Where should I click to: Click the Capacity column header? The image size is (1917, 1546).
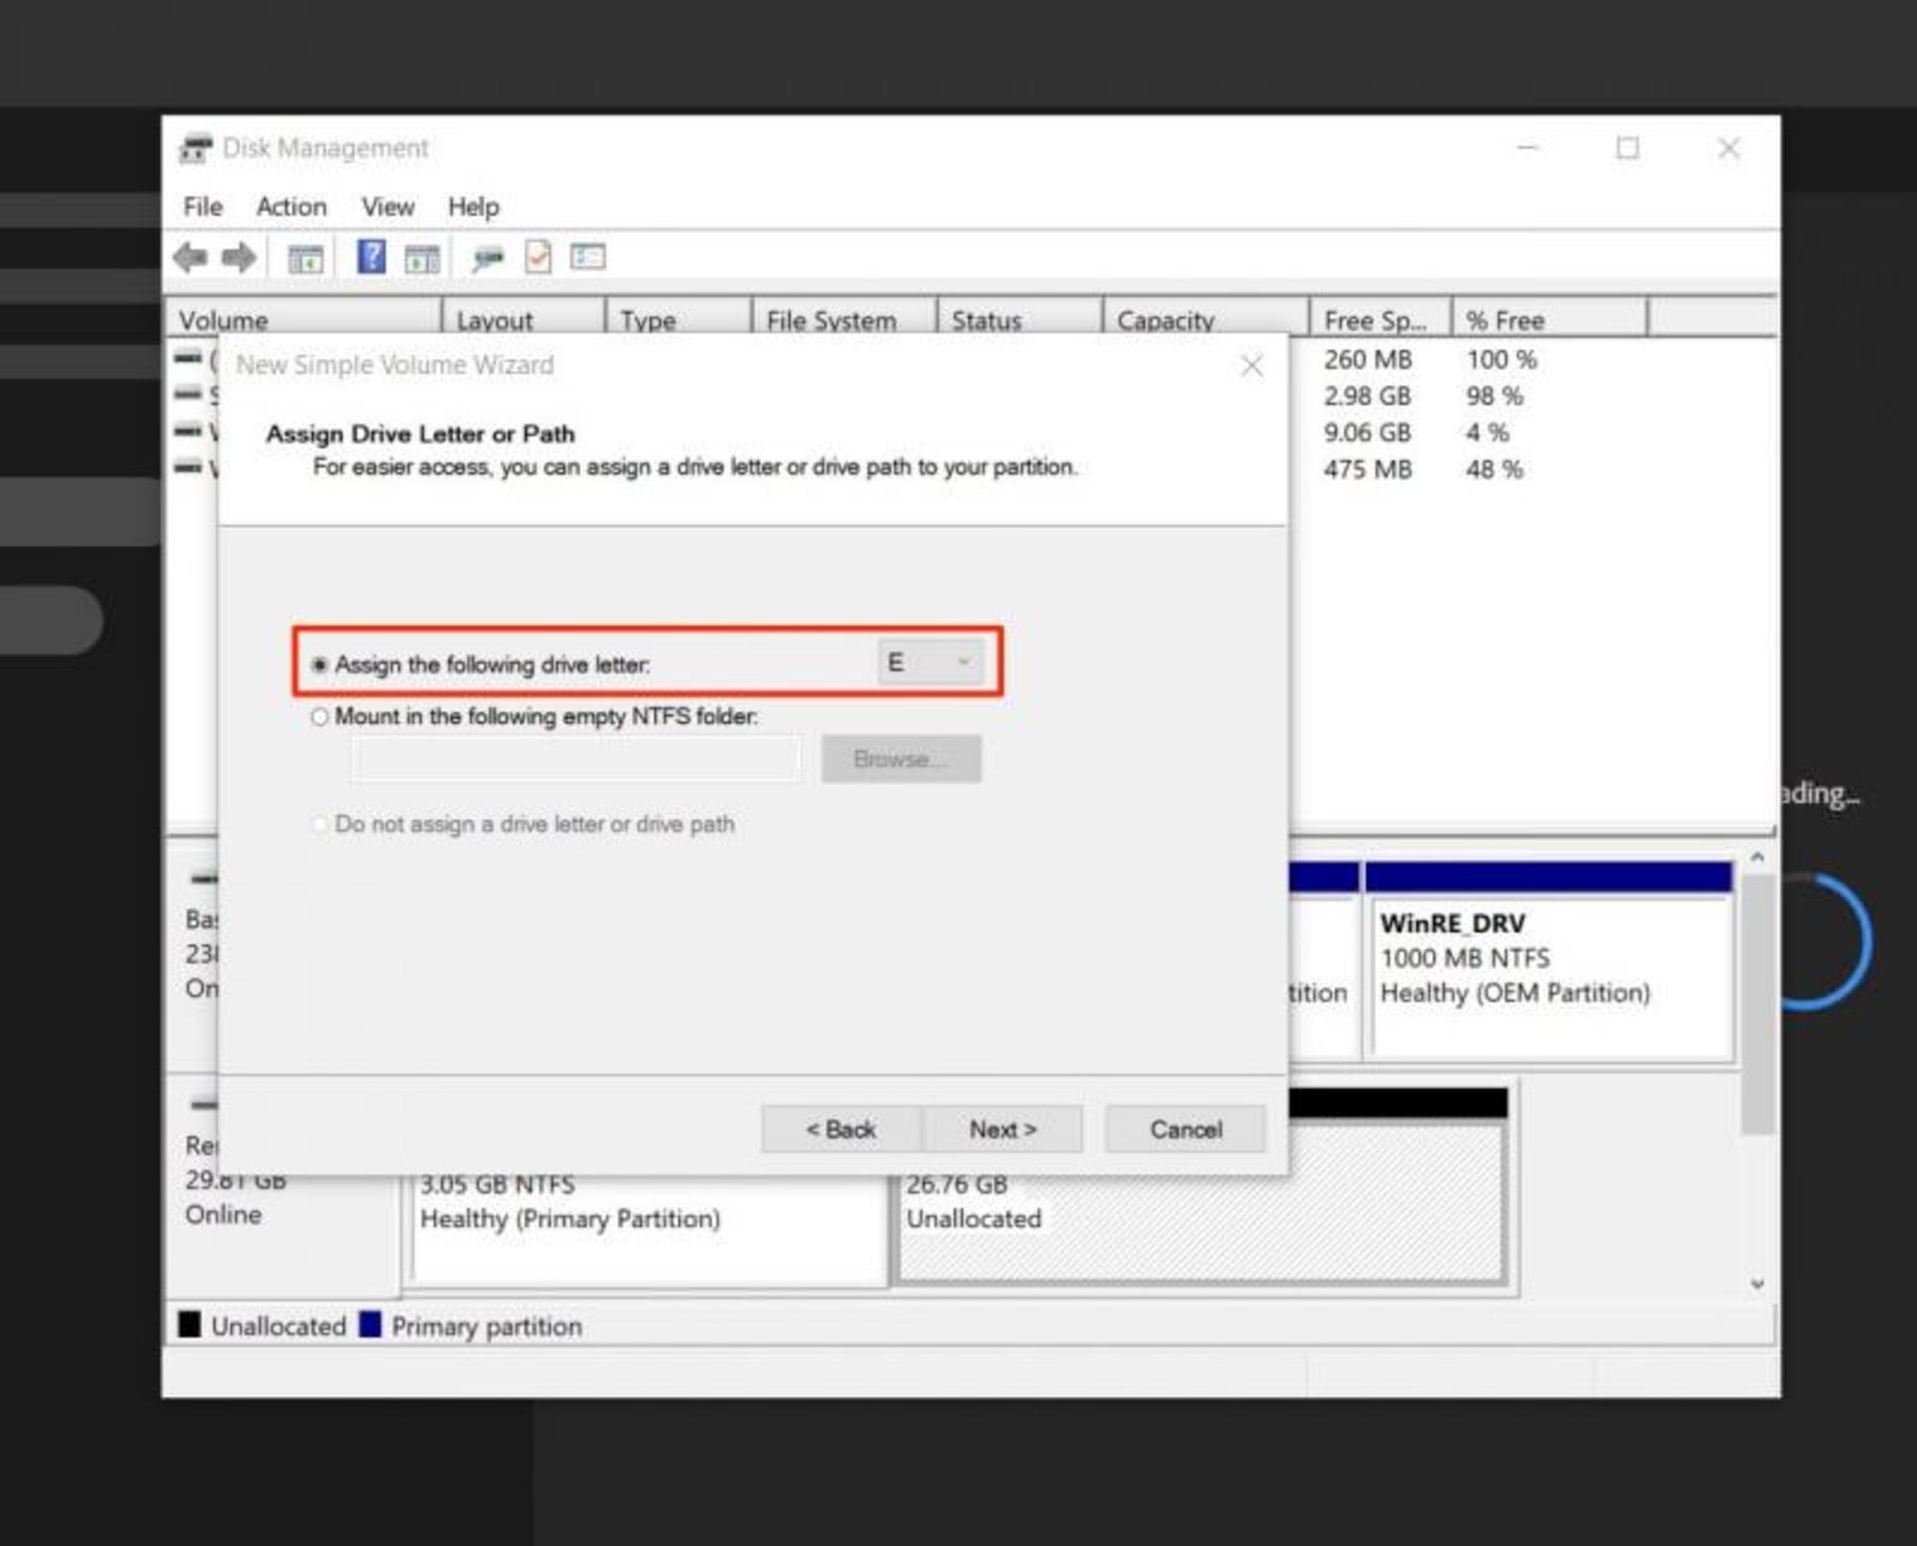tap(1206, 318)
